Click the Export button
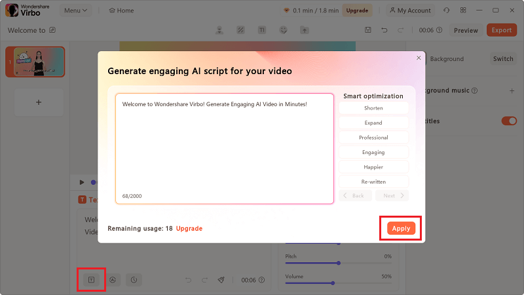The height and width of the screenshot is (295, 524). click(x=501, y=30)
